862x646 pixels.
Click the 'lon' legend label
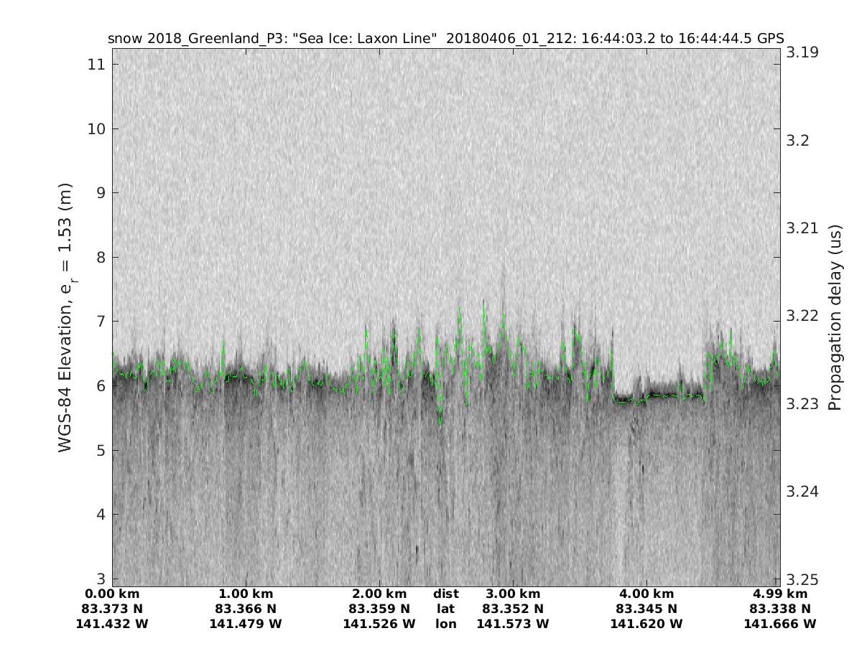click(x=445, y=624)
